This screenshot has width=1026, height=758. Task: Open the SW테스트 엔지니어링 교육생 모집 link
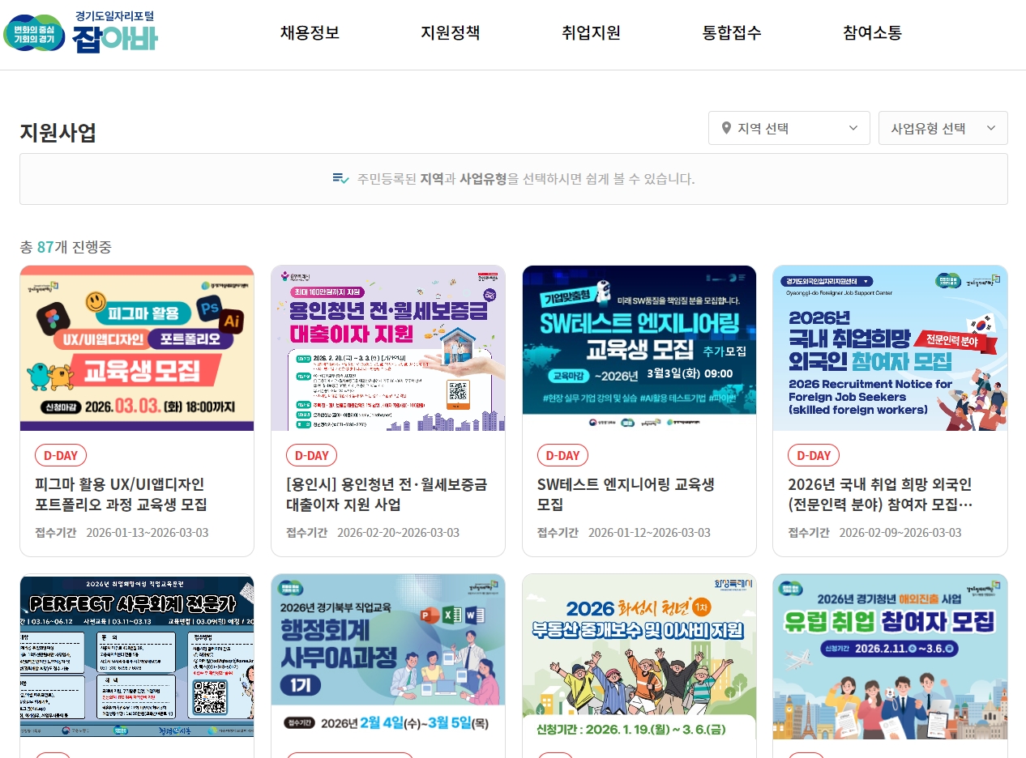(626, 494)
